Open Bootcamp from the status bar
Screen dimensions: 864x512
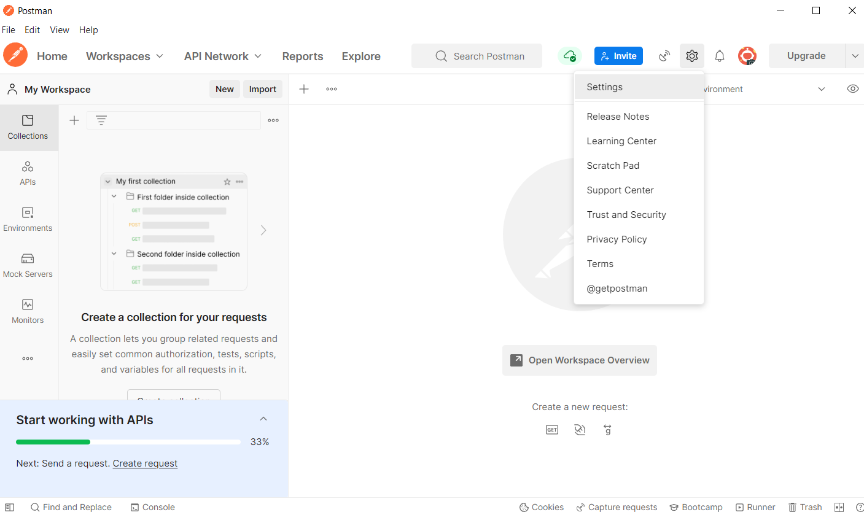696,507
